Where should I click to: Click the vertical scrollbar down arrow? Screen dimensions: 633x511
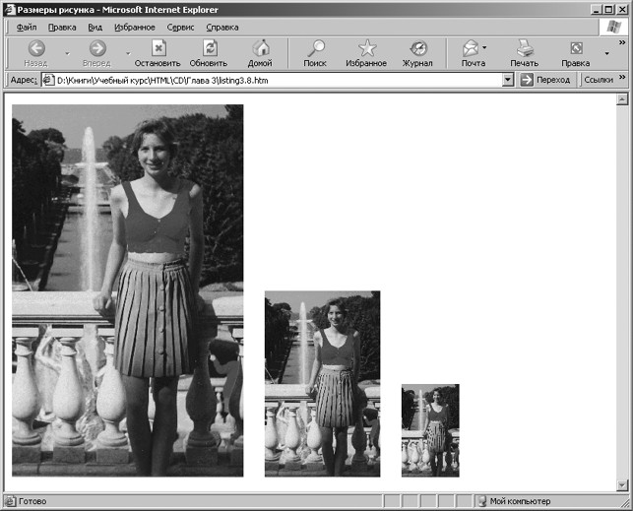[621, 484]
